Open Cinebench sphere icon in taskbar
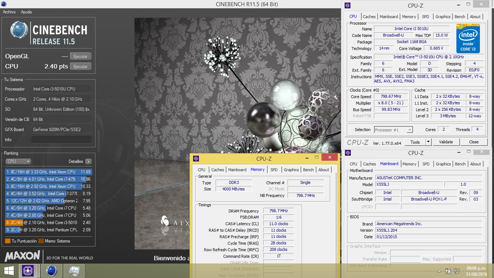 click(51, 270)
